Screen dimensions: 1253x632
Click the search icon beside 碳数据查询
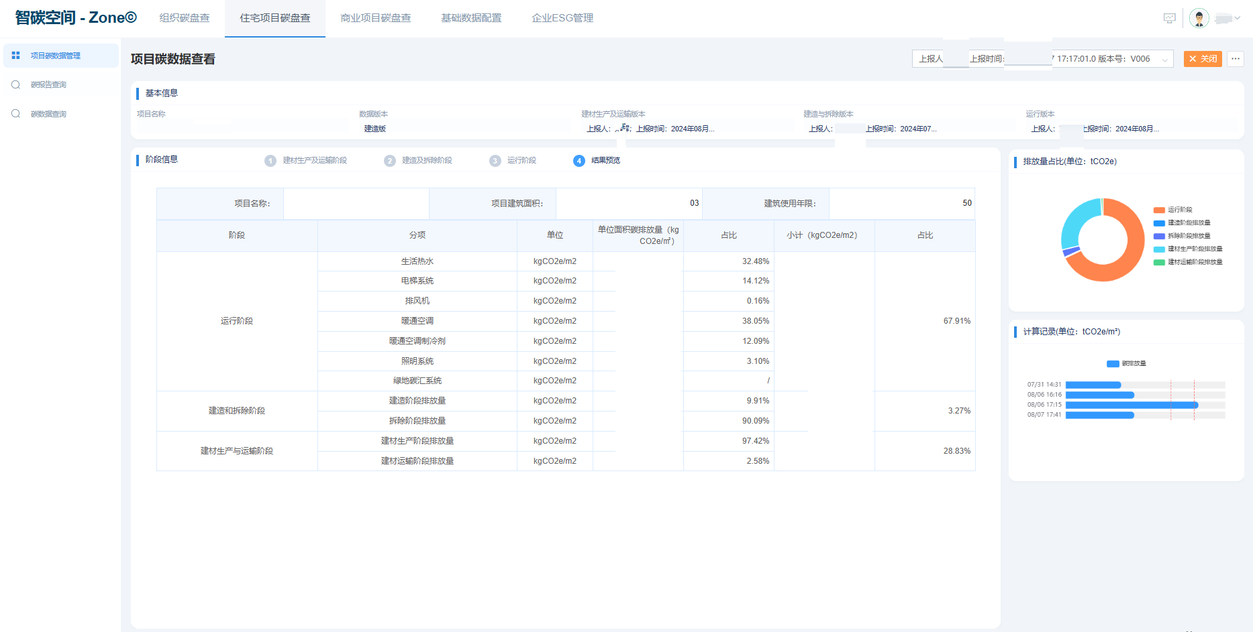[x=15, y=114]
